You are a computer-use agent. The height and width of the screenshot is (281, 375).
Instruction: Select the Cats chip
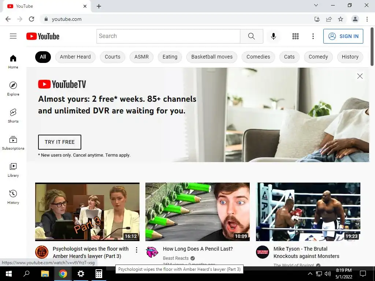[x=289, y=57]
